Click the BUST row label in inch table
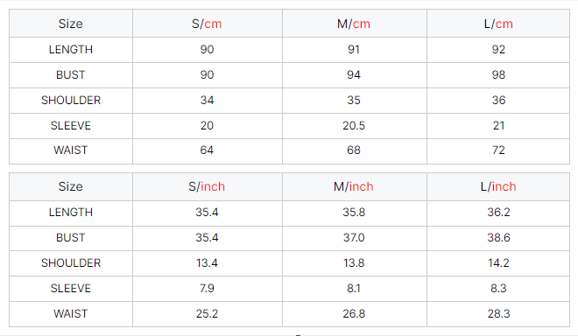Viewport: 578px width, 336px height. [71, 238]
